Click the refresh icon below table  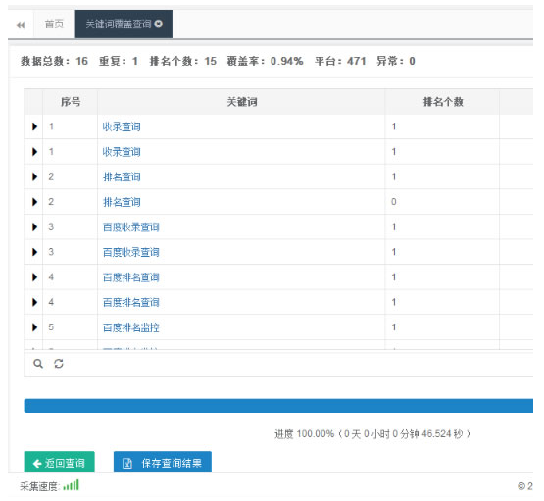(59, 364)
